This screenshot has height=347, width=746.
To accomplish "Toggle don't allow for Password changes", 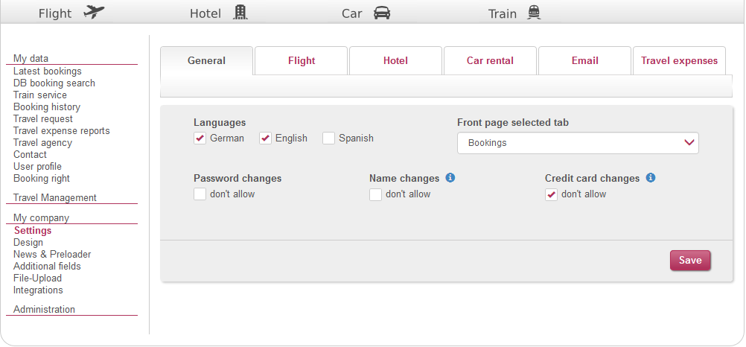I will (200, 194).
